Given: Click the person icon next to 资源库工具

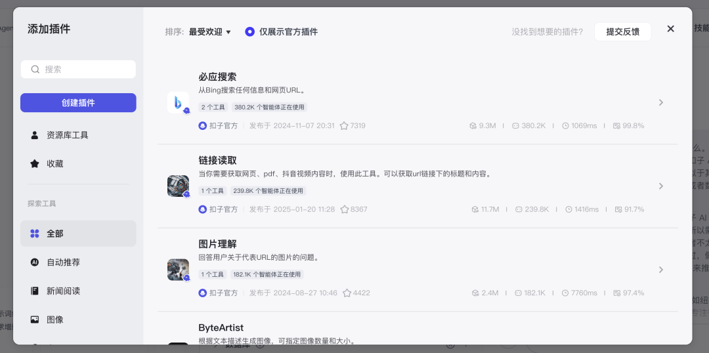Looking at the screenshot, I should 34,135.
